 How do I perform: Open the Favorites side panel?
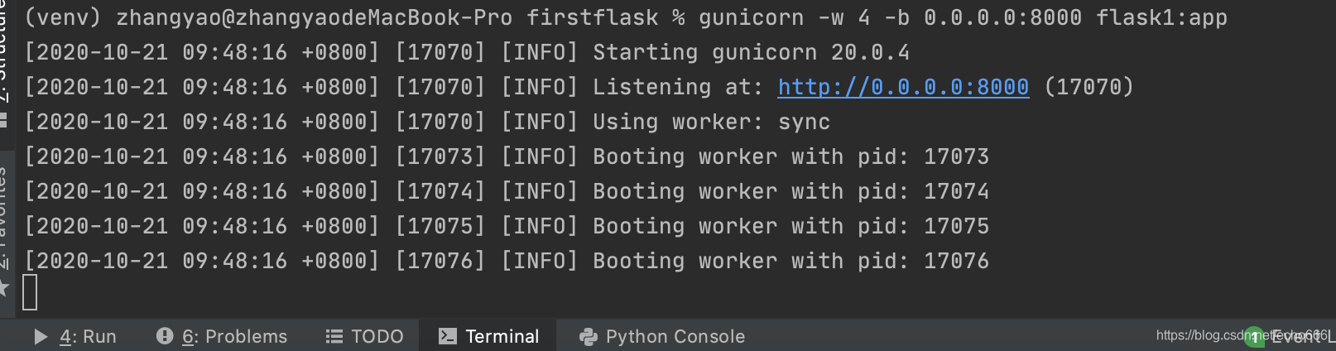click(x=3, y=217)
